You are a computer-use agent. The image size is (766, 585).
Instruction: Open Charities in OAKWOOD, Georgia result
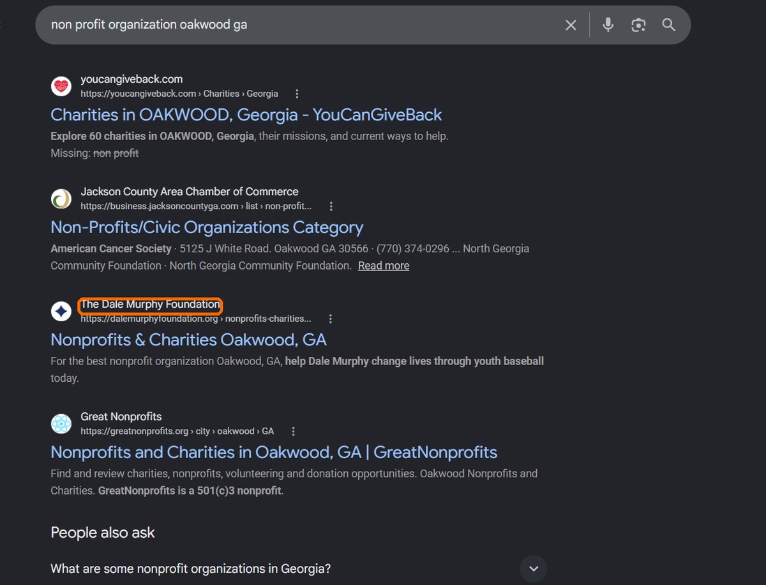pyautogui.click(x=246, y=115)
